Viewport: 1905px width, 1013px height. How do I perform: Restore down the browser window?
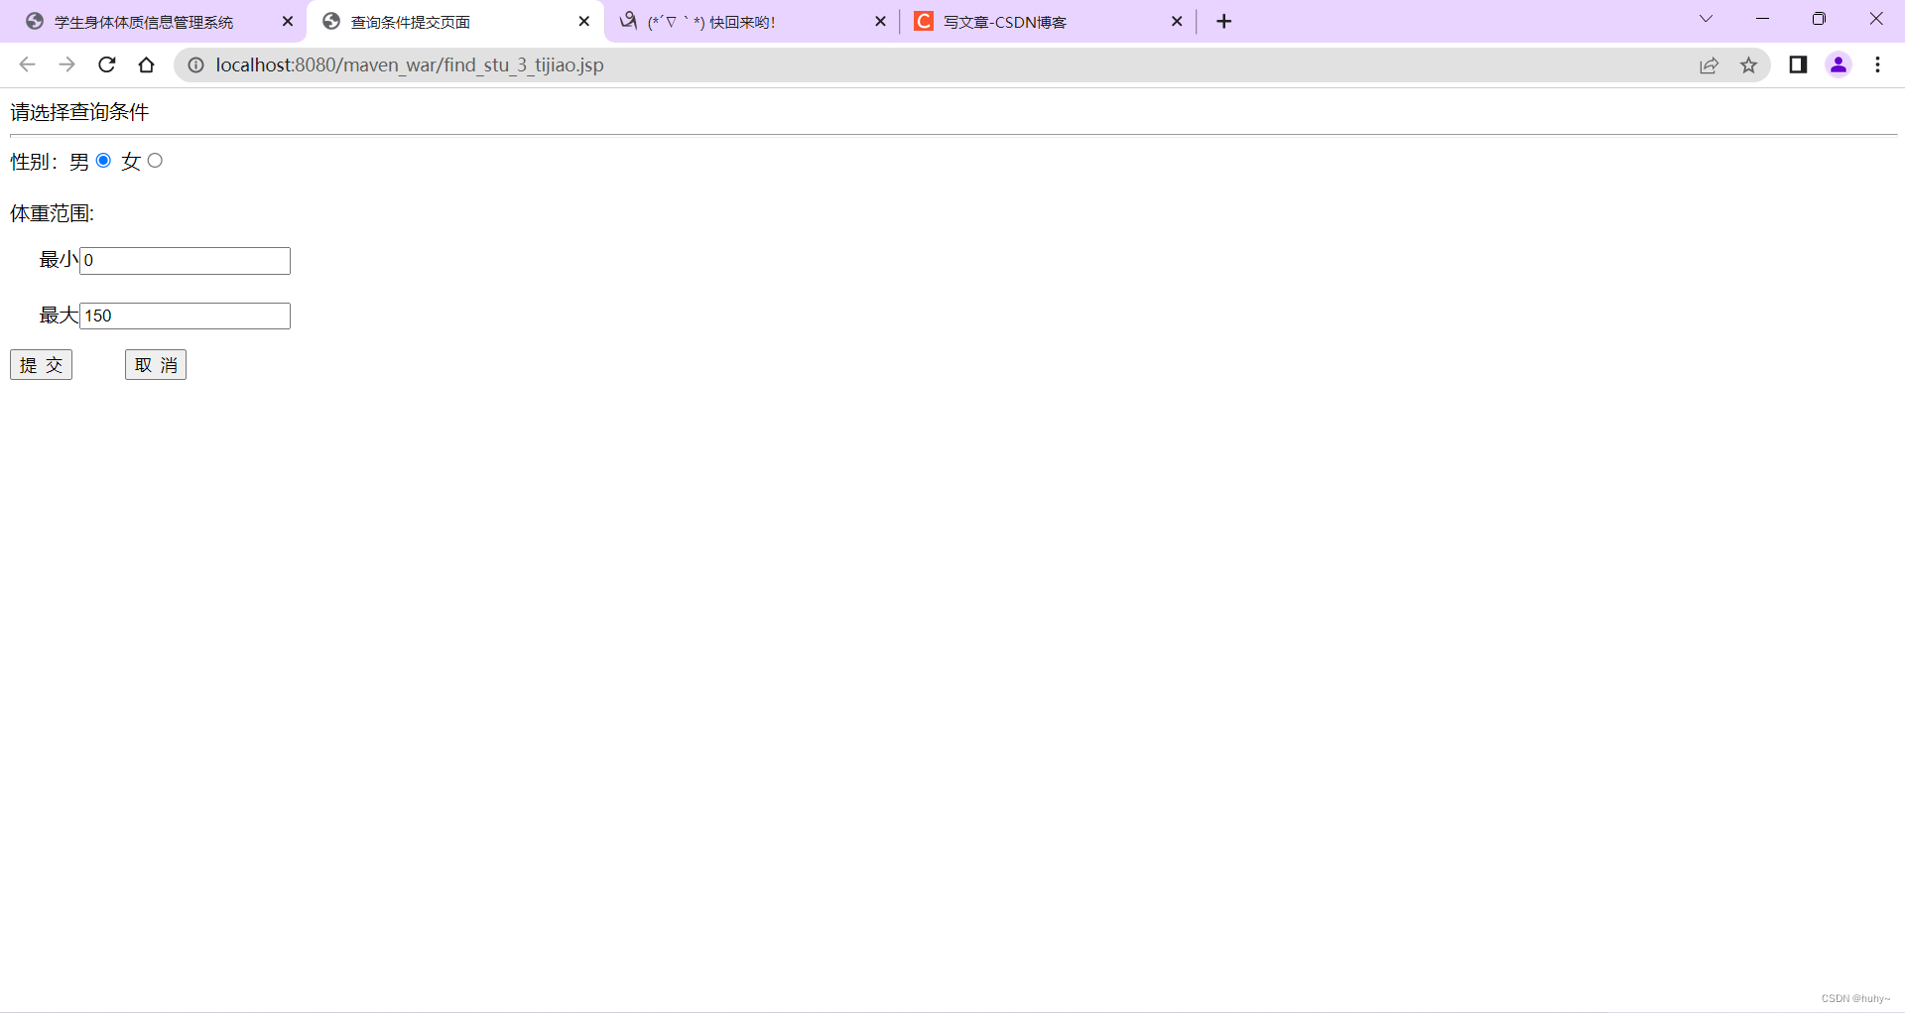tap(1819, 19)
